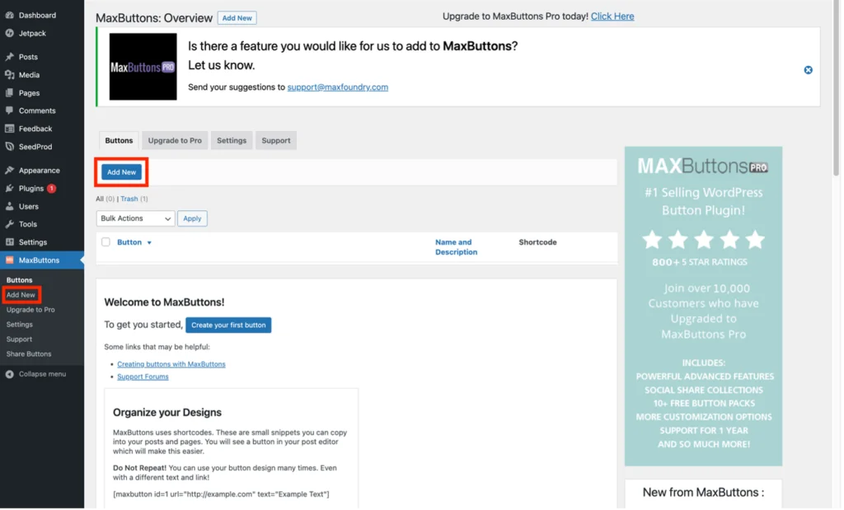The height and width of the screenshot is (510, 844).
Task: Follow the Click Here upgrade link
Action: [x=612, y=16]
